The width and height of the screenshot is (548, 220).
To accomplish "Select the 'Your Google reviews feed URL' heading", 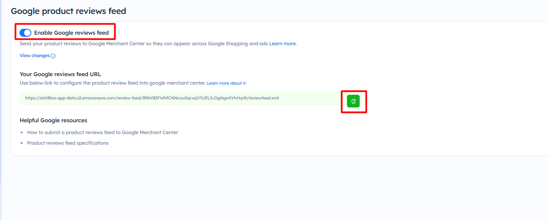I will click(60, 74).
